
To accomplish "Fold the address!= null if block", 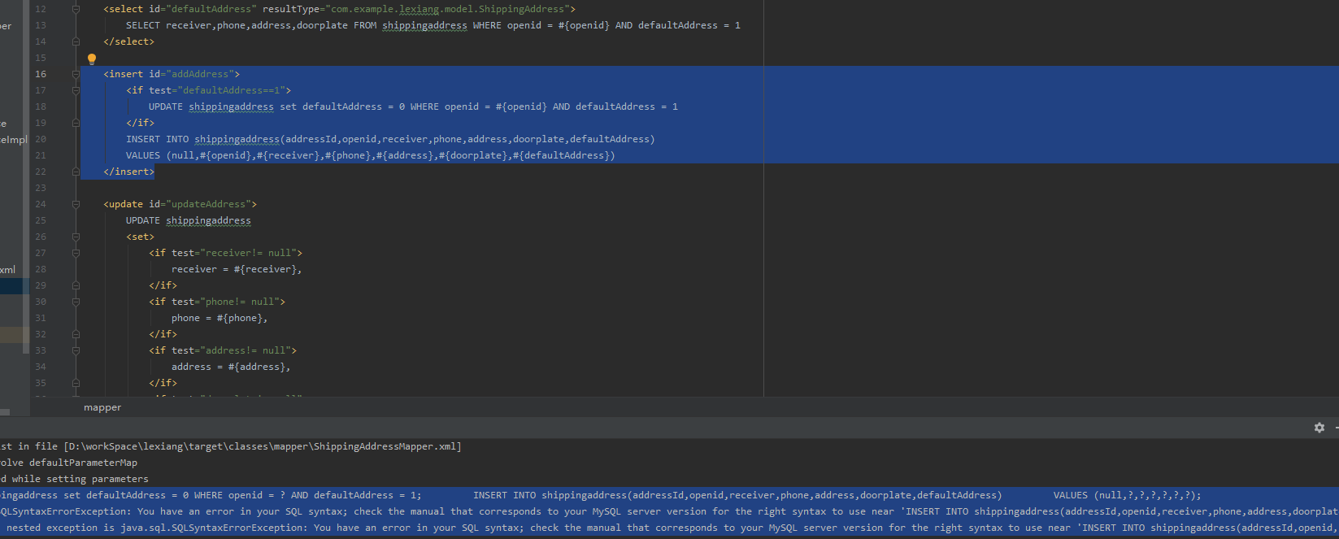I will pyautogui.click(x=76, y=350).
